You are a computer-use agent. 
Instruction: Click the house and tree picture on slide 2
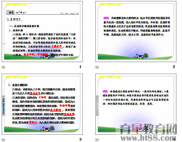141,56
